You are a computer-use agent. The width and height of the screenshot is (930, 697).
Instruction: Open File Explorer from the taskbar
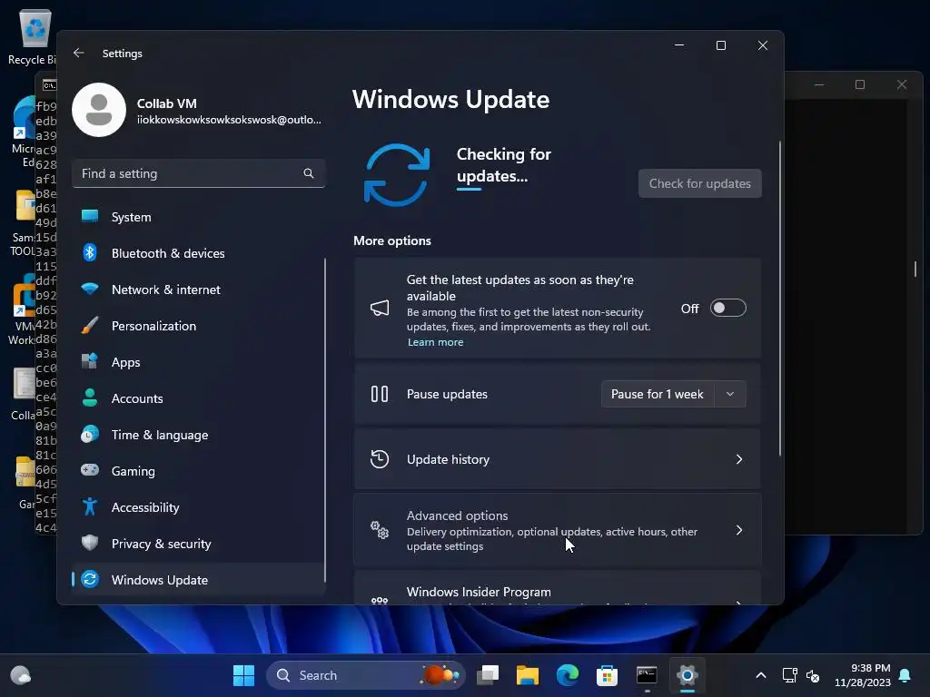528,675
